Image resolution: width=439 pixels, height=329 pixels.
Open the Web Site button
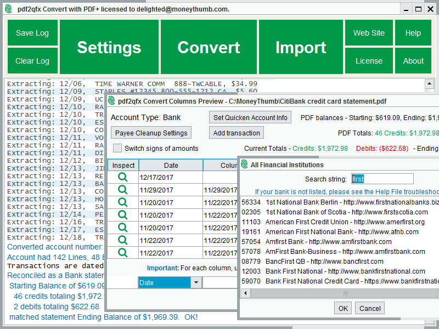tap(369, 33)
